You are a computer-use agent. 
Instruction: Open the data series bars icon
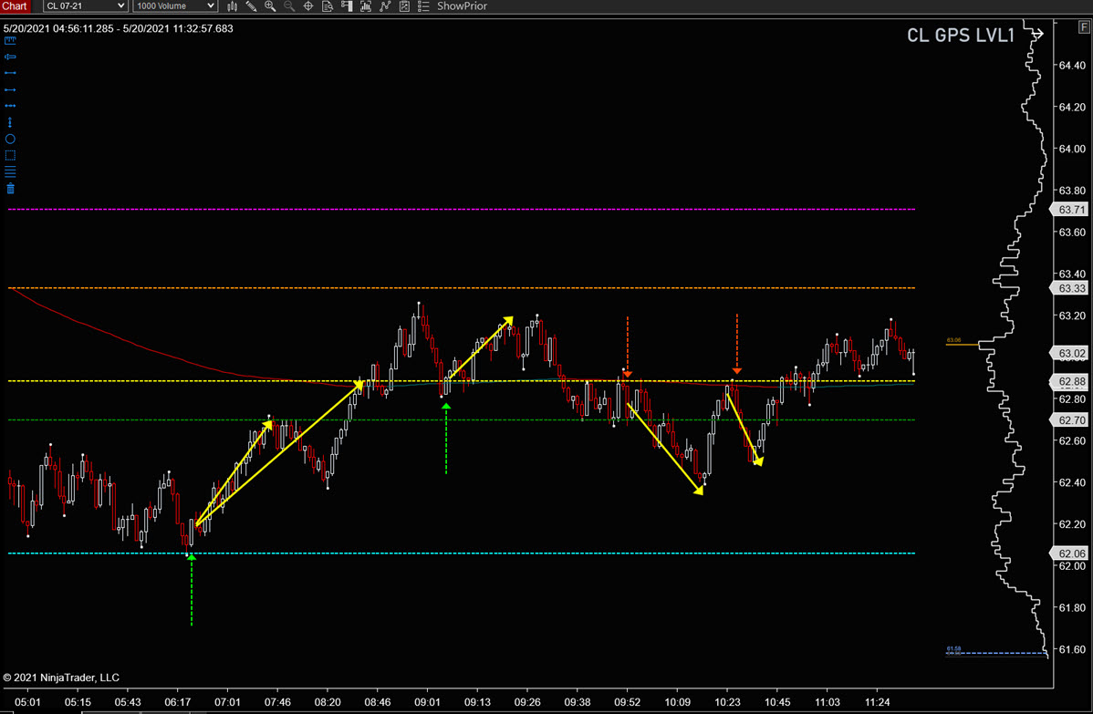tap(365, 6)
